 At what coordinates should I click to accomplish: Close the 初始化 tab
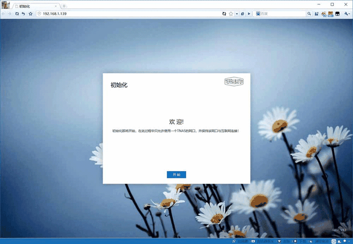click(x=56, y=6)
